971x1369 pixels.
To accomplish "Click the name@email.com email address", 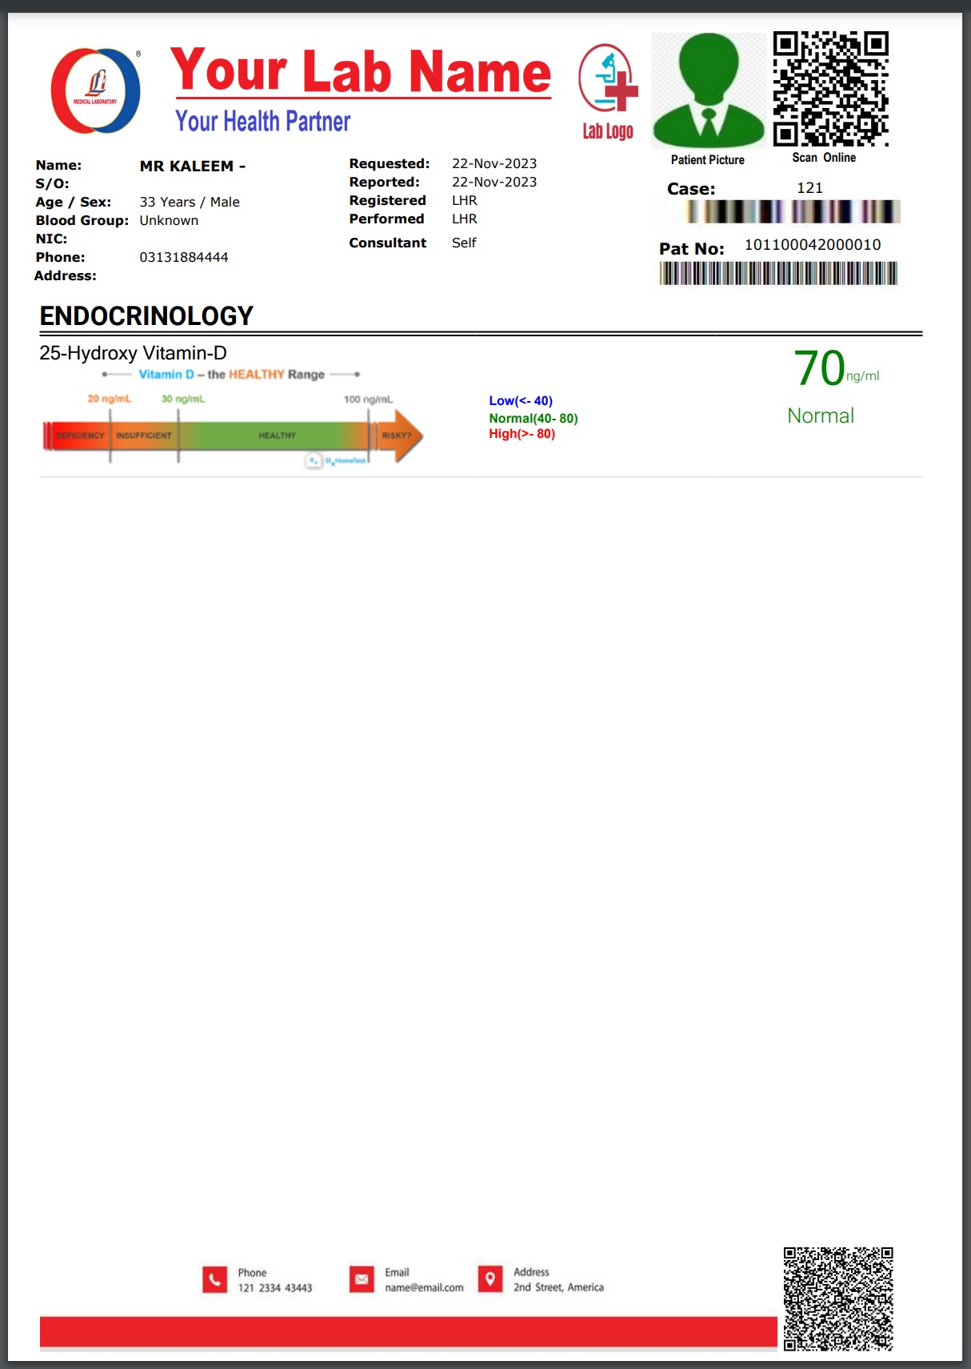I will 424,1288.
